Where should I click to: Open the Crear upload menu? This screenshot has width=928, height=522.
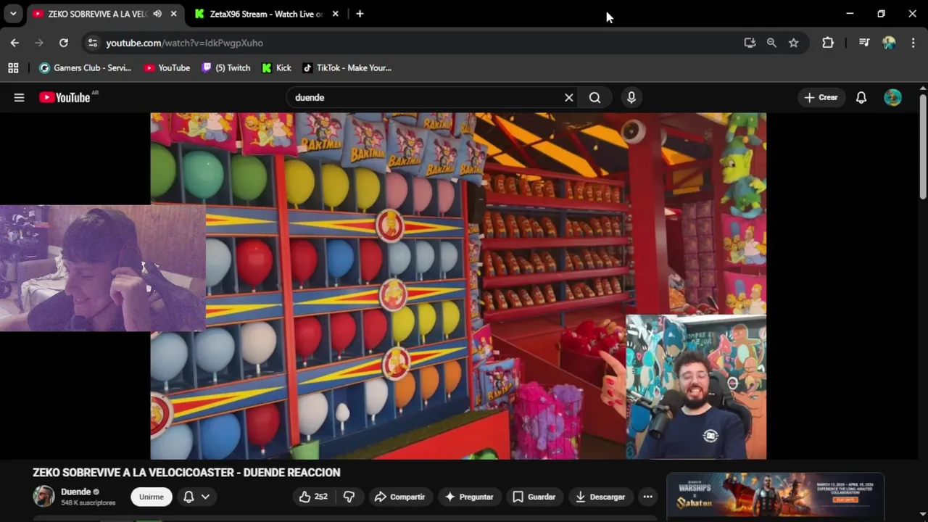coord(821,97)
